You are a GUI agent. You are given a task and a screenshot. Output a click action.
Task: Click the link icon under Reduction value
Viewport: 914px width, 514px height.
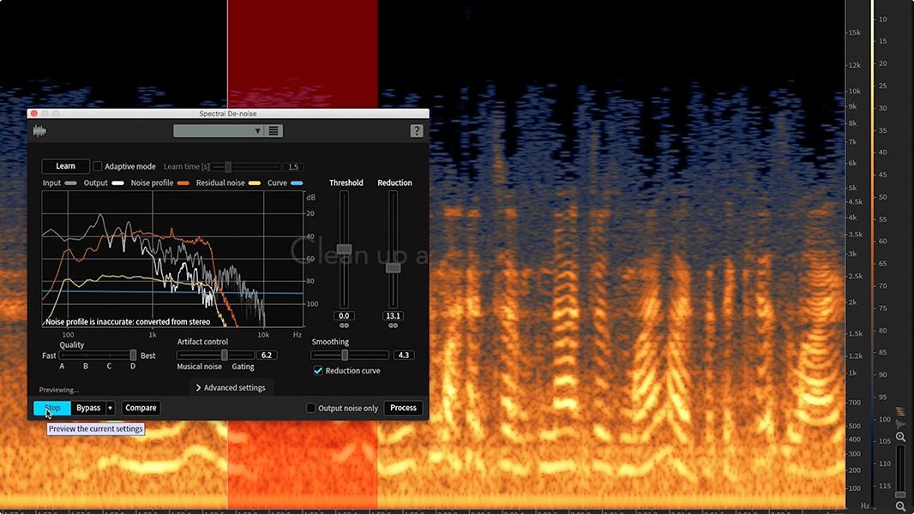(393, 326)
